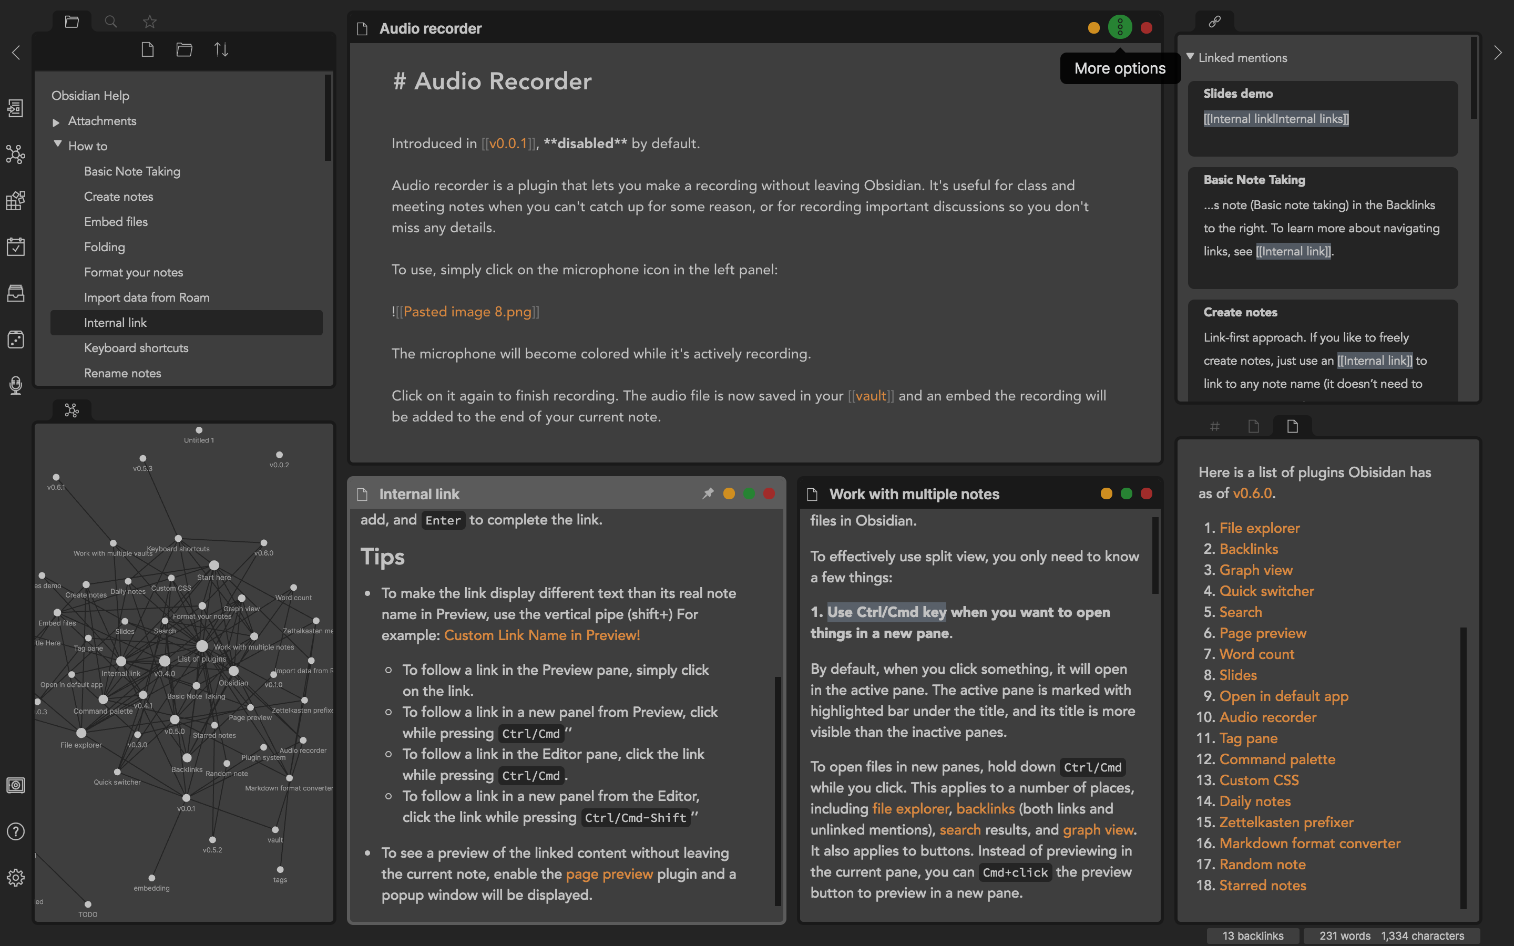Screen dimensions: 1514x946
Task: Select the Basic Note Taking tree item
Action: pyautogui.click(x=131, y=171)
